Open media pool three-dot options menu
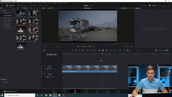Viewport: 172px width, 97px height. pos(40,8)
